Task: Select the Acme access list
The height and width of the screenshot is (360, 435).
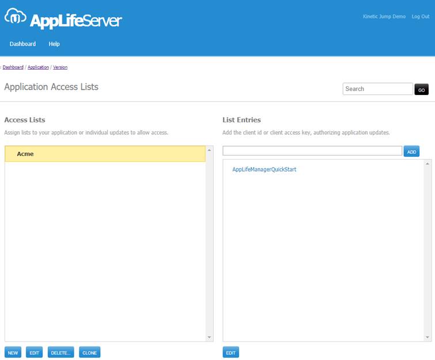Action: (105, 154)
